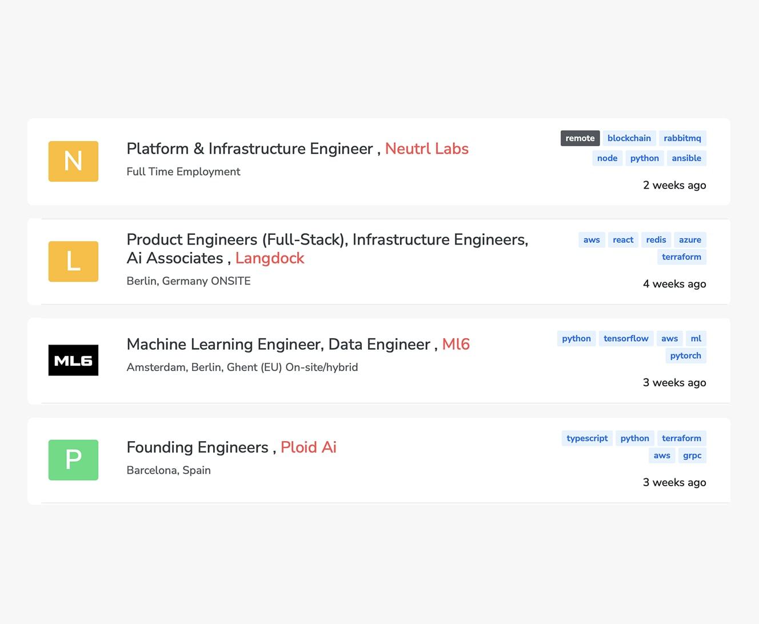This screenshot has width=759, height=624.
Task: Click the ML6 black company logo
Action: 73,360
